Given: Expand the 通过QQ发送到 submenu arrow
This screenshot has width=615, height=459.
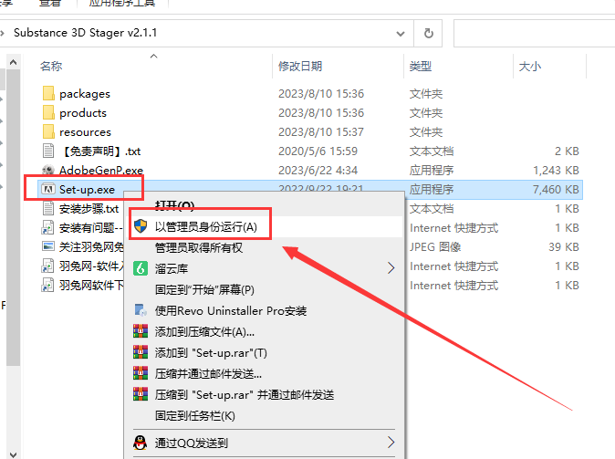Looking at the screenshot, I should (391, 443).
